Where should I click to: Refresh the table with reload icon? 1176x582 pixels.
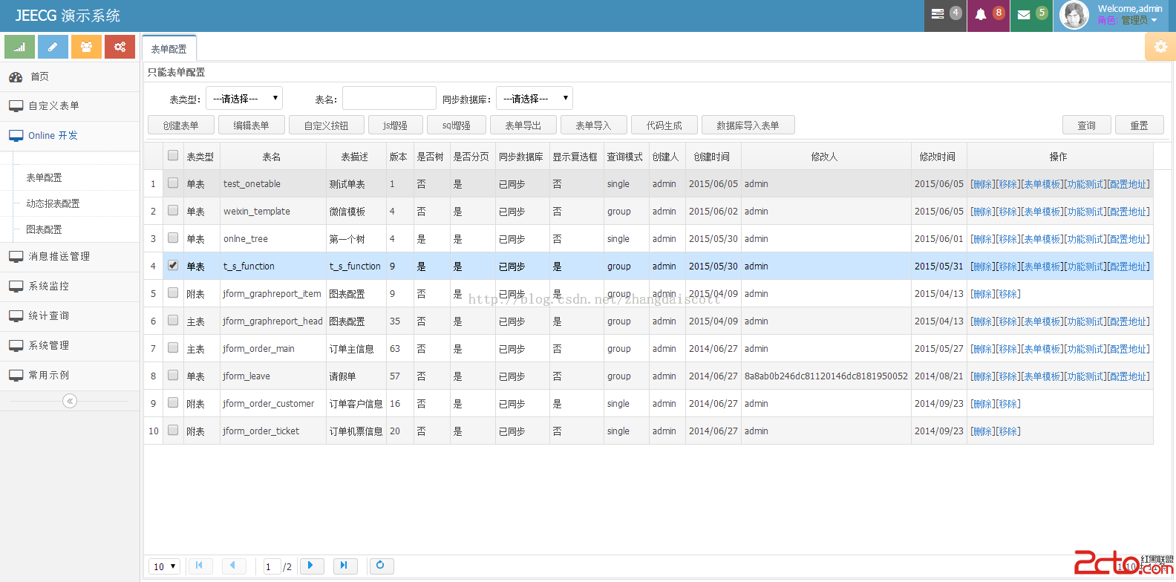point(380,566)
